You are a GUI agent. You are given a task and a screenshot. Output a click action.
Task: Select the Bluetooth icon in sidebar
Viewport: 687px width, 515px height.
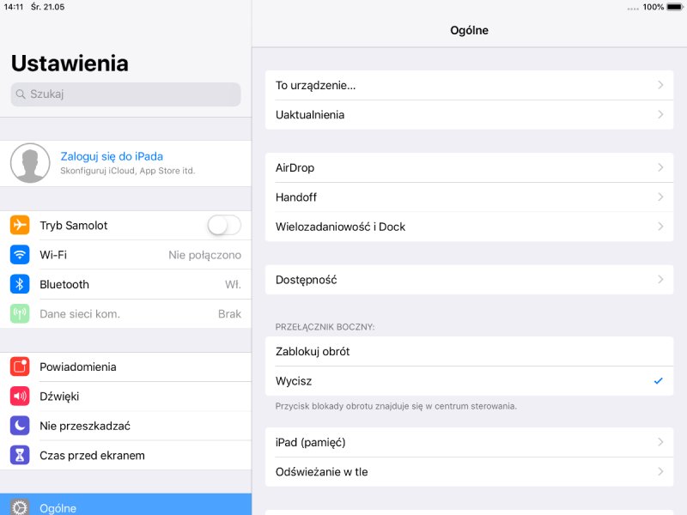20,284
